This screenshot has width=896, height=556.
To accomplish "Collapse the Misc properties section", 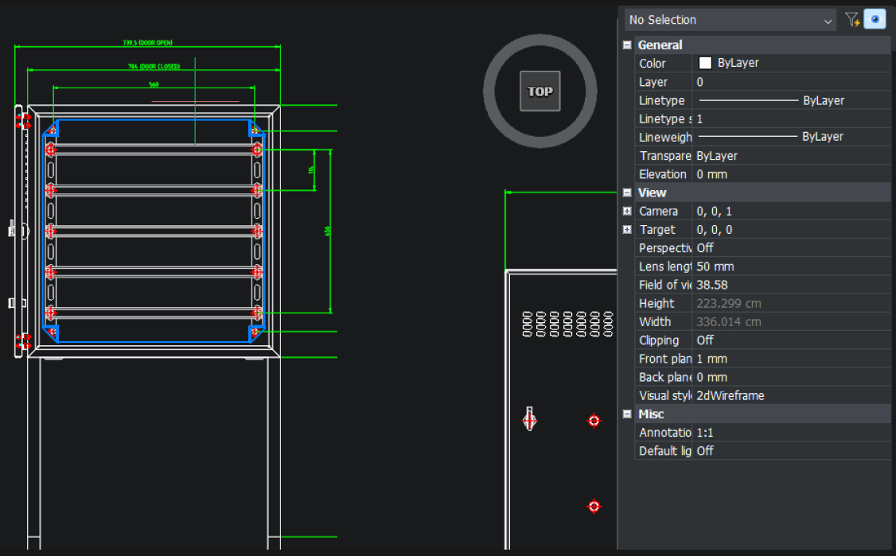I will 627,414.
